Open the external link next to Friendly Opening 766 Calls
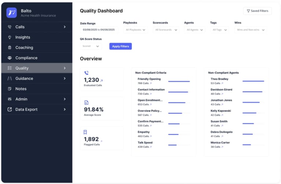281x184 pixels. pos(151,83)
